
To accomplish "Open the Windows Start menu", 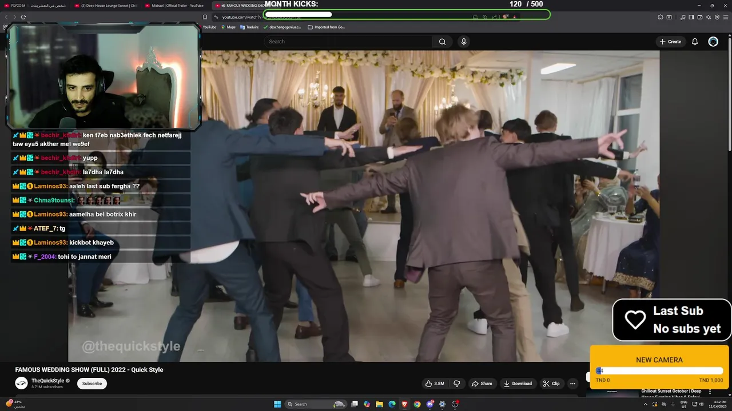I will click(x=277, y=404).
